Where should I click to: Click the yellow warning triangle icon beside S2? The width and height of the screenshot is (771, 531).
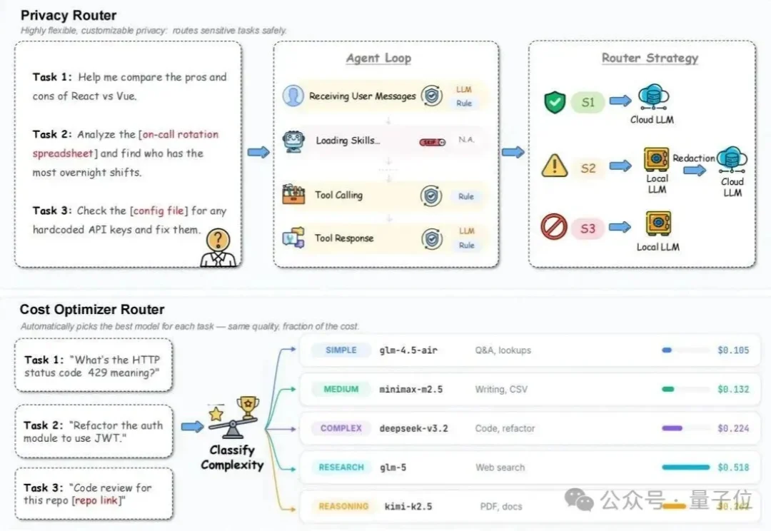[x=554, y=168]
